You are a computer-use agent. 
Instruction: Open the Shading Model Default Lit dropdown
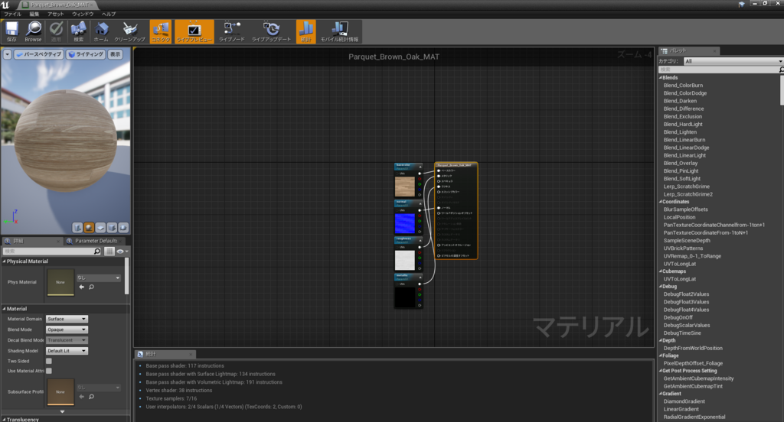(x=67, y=351)
